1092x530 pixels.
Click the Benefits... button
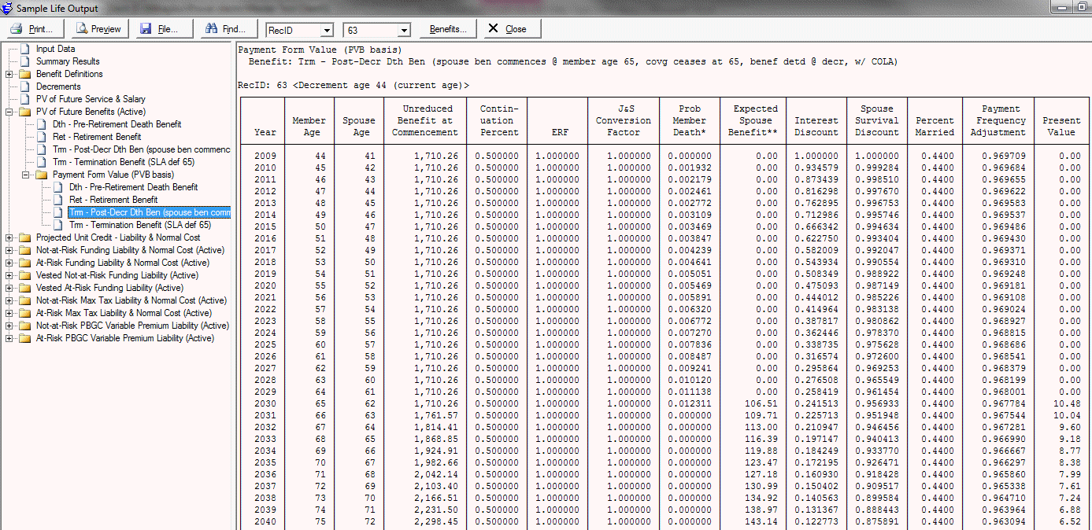(447, 29)
